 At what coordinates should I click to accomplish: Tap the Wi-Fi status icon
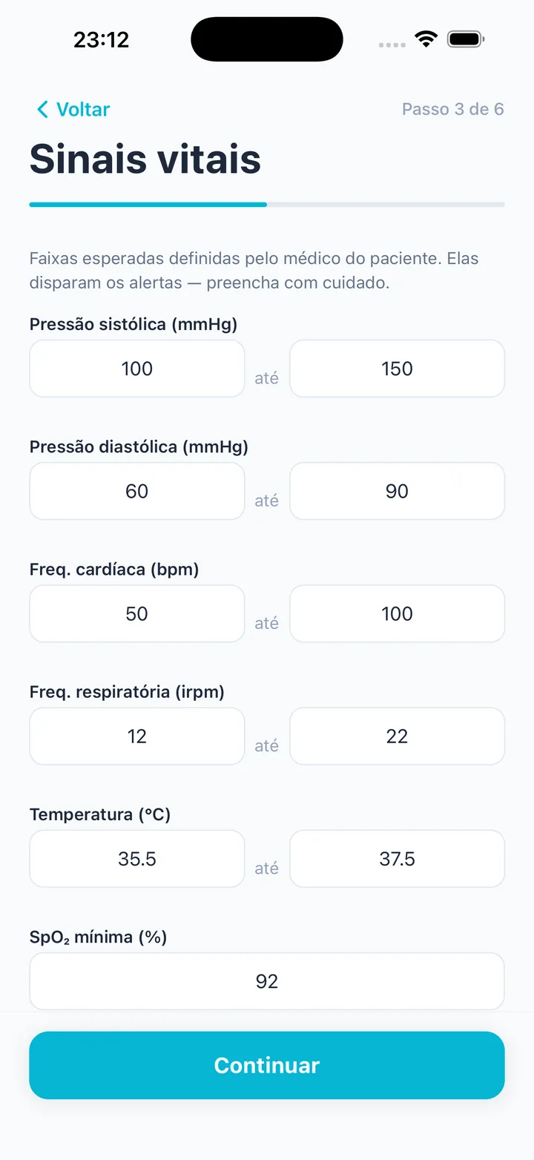click(x=426, y=39)
